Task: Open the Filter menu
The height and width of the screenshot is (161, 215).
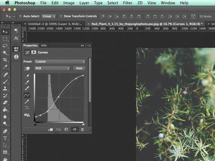Action: [128, 3]
